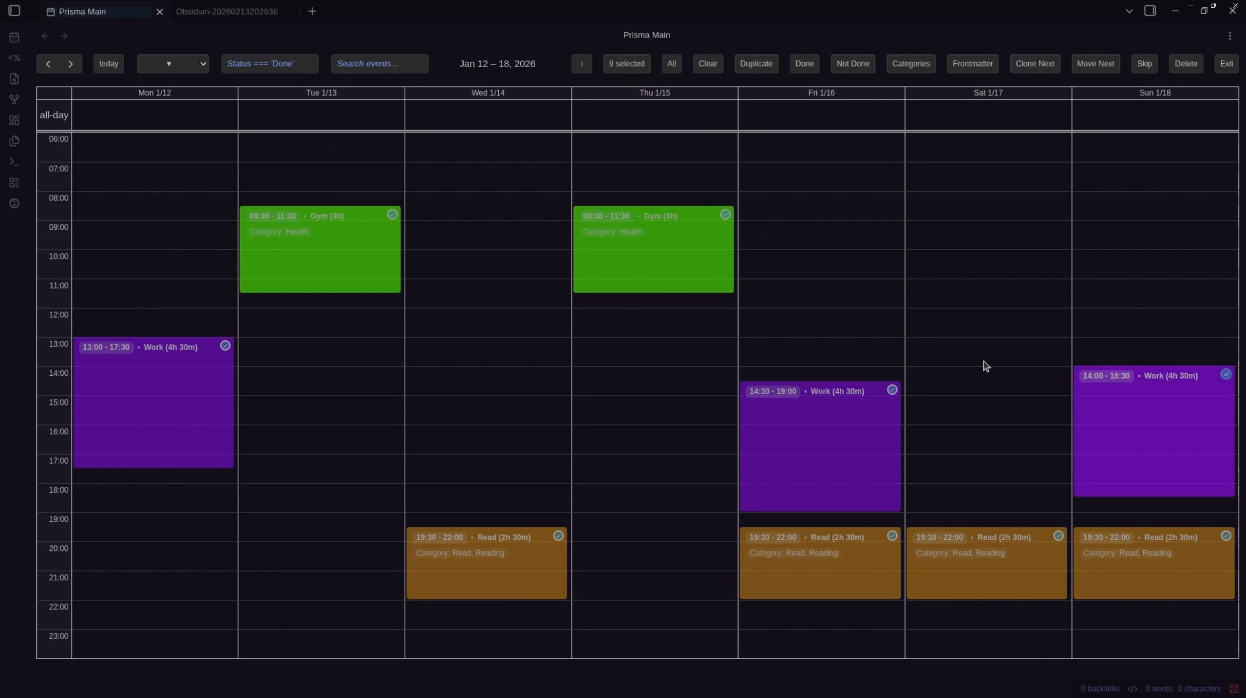Toggle the left sidebar panel icon
The width and height of the screenshot is (1246, 698).
click(x=14, y=11)
